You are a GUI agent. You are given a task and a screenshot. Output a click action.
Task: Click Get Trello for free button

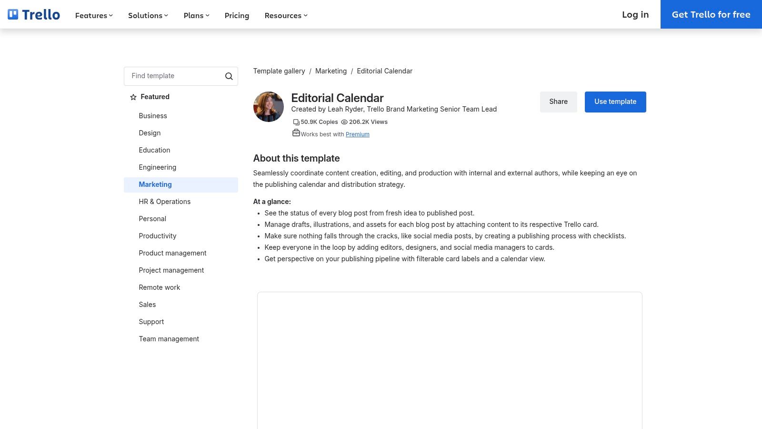pos(711,14)
